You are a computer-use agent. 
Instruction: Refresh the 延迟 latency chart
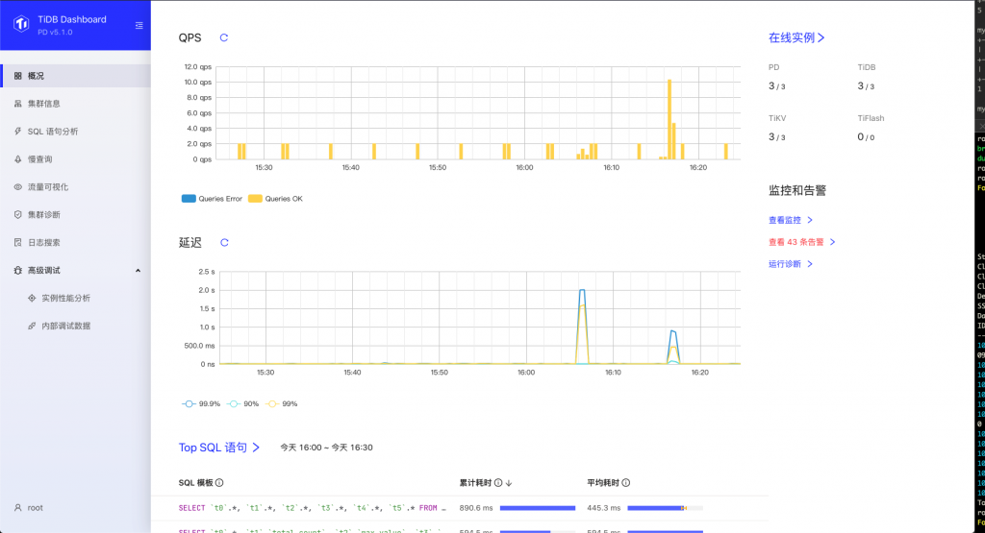(224, 243)
